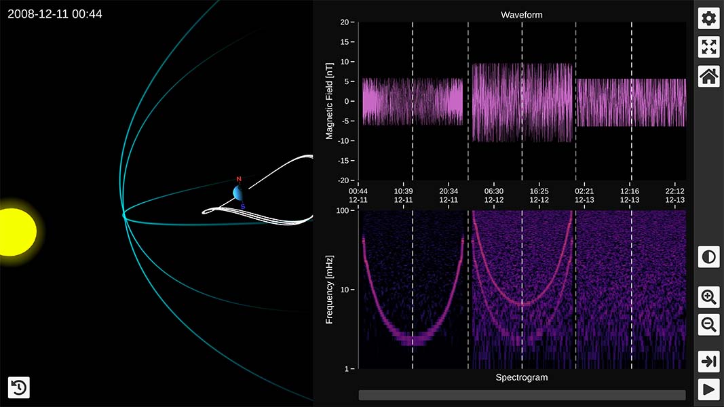Zoom in with the magnifier plus icon
The height and width of the screenshot is (407, 724).
(709, 296)
